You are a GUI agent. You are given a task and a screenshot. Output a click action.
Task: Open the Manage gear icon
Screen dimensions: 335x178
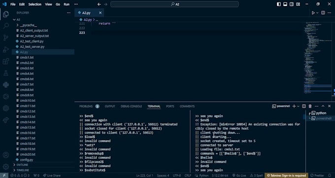point(6,167)
